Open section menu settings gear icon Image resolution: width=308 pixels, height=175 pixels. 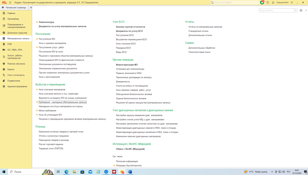coord(301,10)
